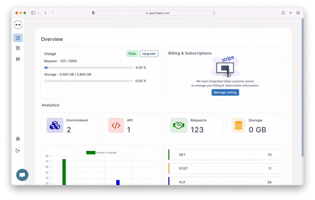Open the environments icon in sidebar
The width and height of the screenshot is (315, 200).
click(18, 48)
